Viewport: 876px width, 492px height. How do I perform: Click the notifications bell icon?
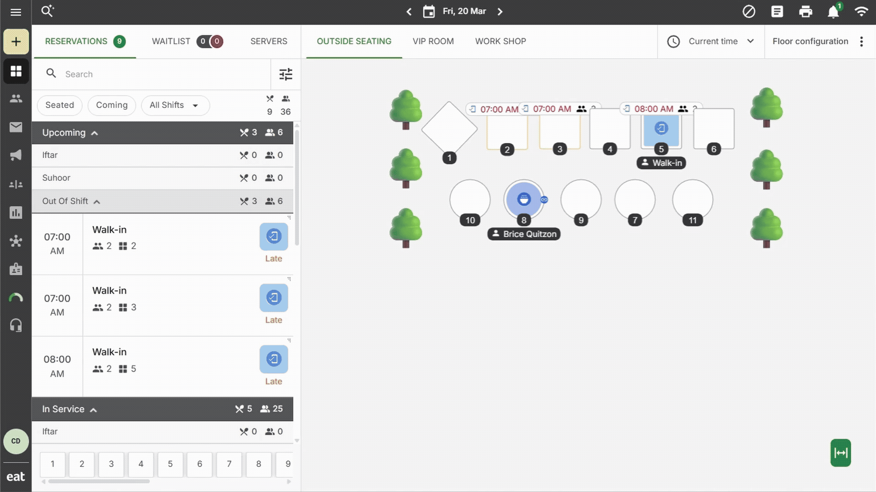833,12
